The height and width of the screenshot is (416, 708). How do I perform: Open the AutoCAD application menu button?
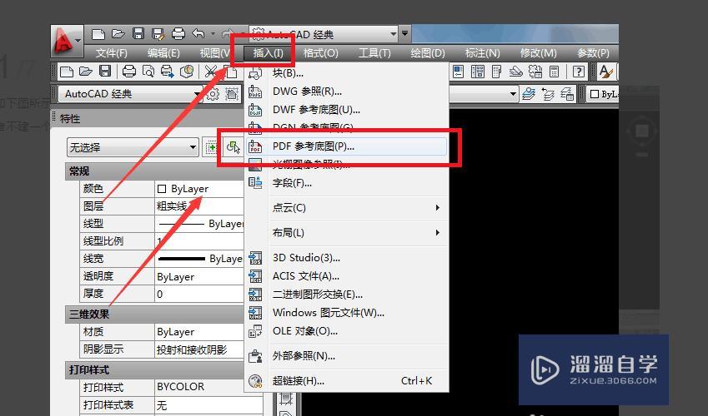pyautogui.click(x=67, y=42)
